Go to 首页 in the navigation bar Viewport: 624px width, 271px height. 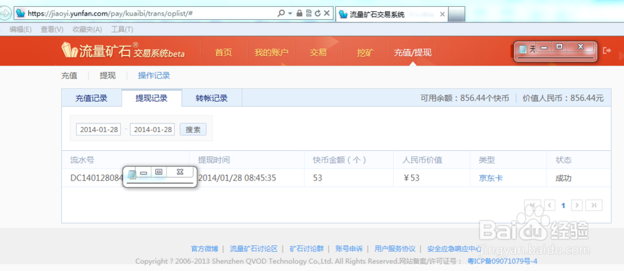(223, 52)
